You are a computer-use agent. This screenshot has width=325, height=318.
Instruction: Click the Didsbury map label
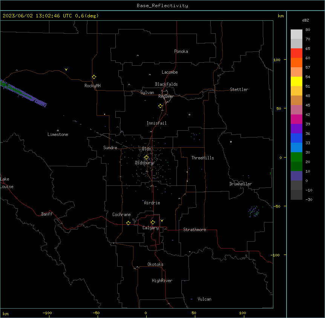coord(144,163)
